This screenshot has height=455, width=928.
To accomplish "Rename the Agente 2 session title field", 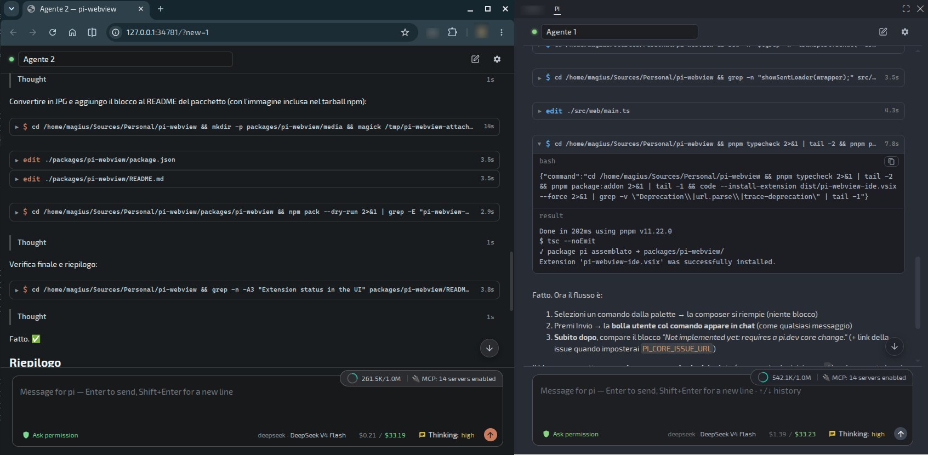I will (x=126, y=59).
